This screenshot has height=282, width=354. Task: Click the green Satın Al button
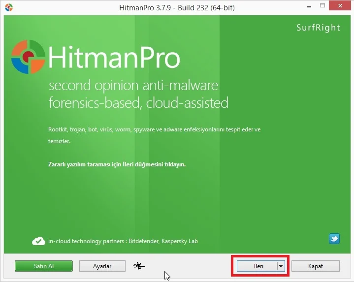click(44, 266)
